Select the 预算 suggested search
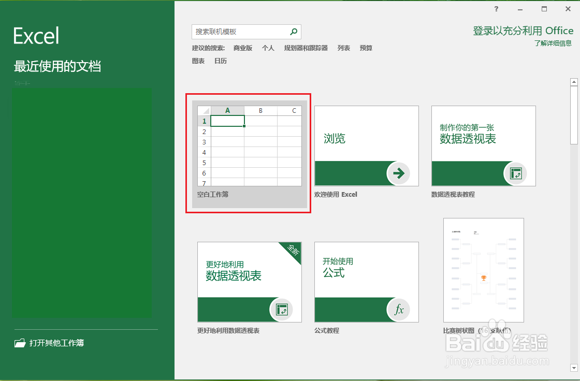 click(366, 48)
